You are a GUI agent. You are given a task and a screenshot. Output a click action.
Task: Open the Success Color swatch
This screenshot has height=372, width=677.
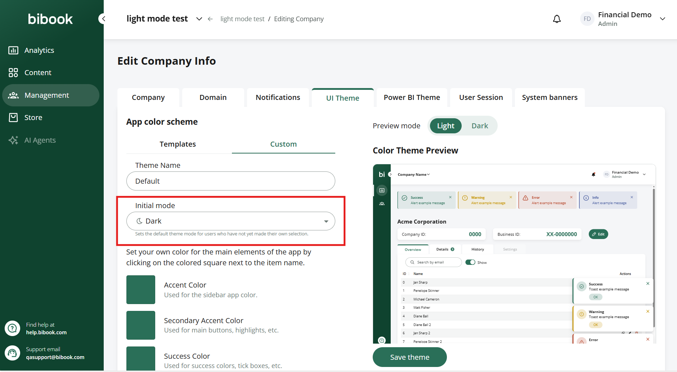(x=141, y=358)
